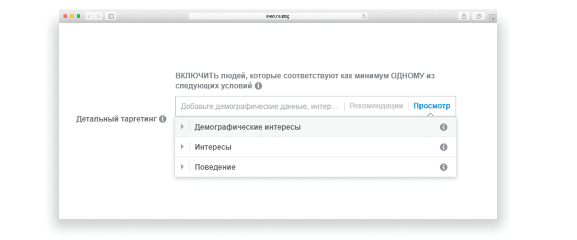Toggle the browser sidebar panel icon
The image size is (577, 240).
point(111,16)
